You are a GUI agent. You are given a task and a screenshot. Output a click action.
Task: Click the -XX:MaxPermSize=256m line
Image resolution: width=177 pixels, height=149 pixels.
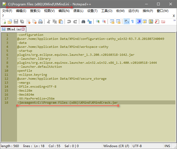(36, 99)
